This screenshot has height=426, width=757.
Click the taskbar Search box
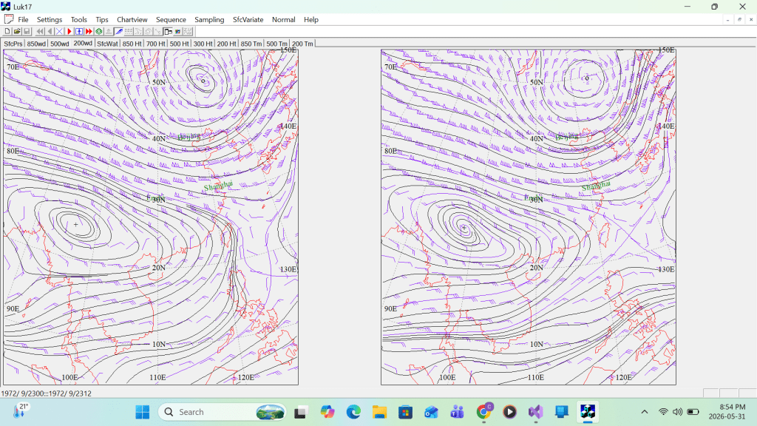(222, 412)
